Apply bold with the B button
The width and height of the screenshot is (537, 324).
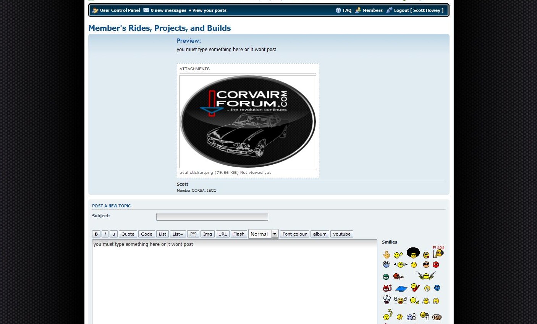point(96,234)
